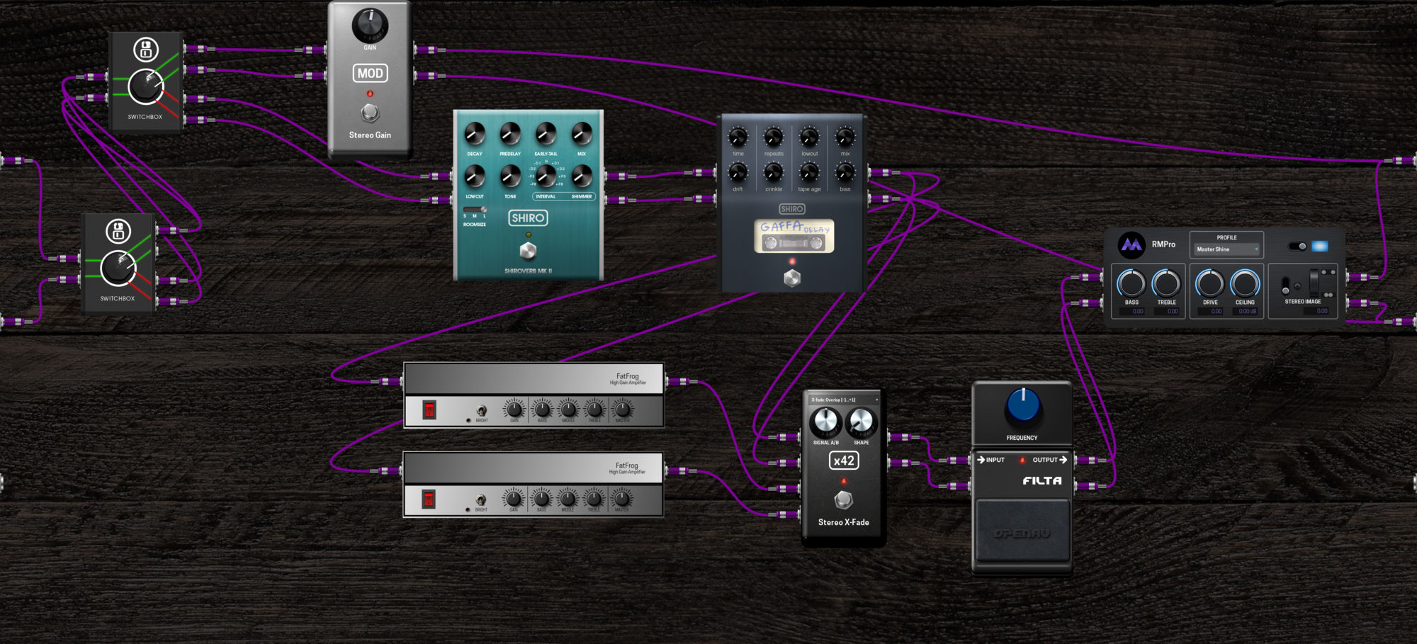
Task: Click the MOD logo on Stereo Gain
Action: coord(370,73)
